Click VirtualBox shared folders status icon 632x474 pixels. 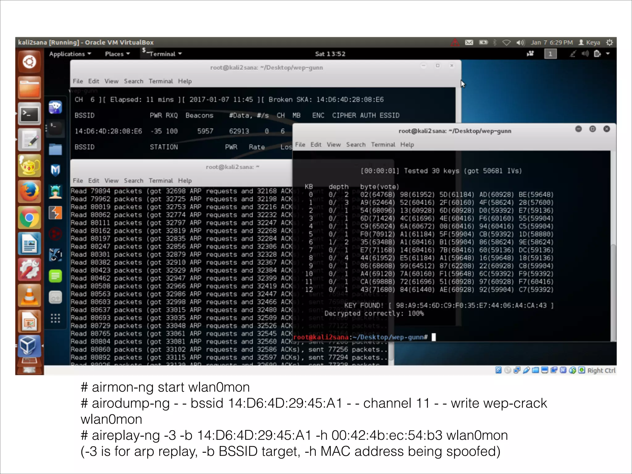click(535, 370)
